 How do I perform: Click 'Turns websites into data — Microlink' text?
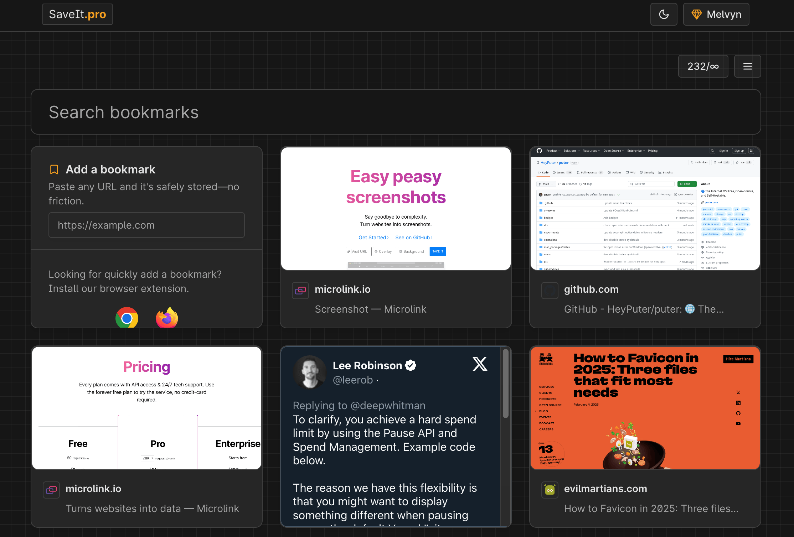(152, 509)
